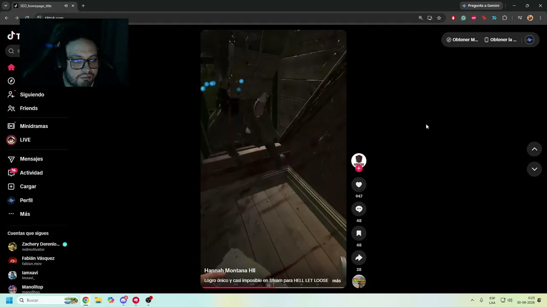Open the blue 7tv extension
This screenshot has width=547, height=307.
[494, 18]
